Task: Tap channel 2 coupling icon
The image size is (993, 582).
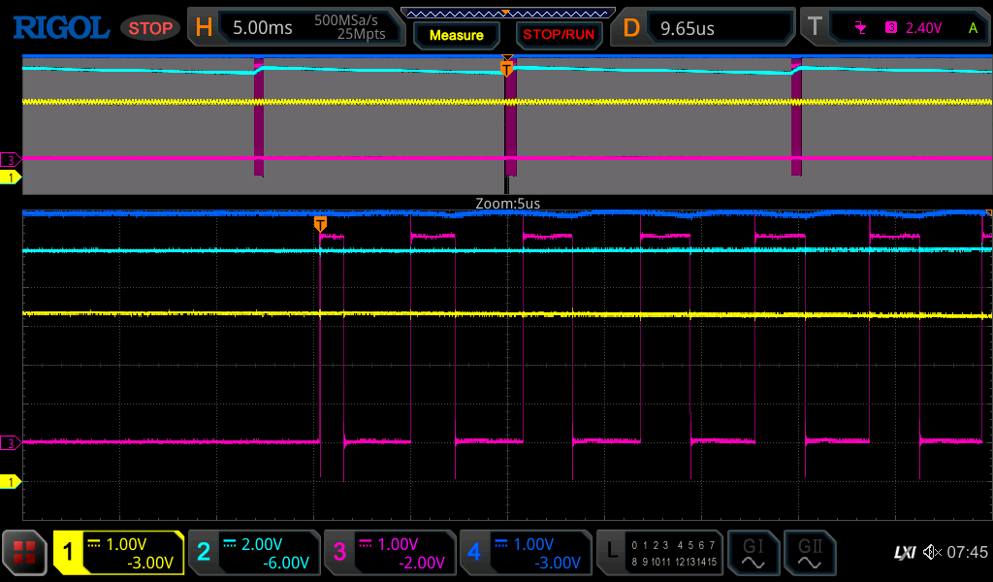Action: tap(229, 543)
